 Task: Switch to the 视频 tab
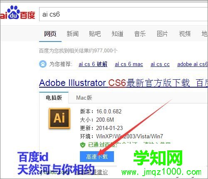tap(185, 34)
